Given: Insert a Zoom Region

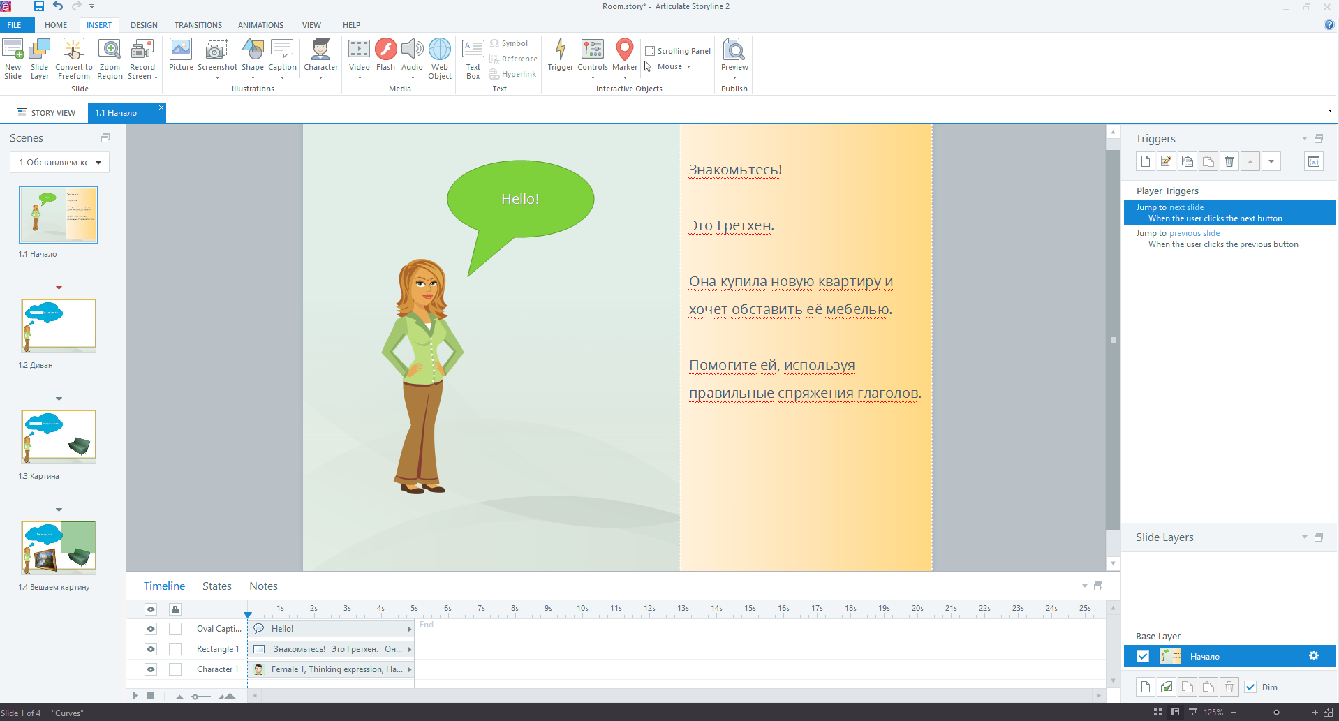Looking at the screenshot, I should click(110, 59).
